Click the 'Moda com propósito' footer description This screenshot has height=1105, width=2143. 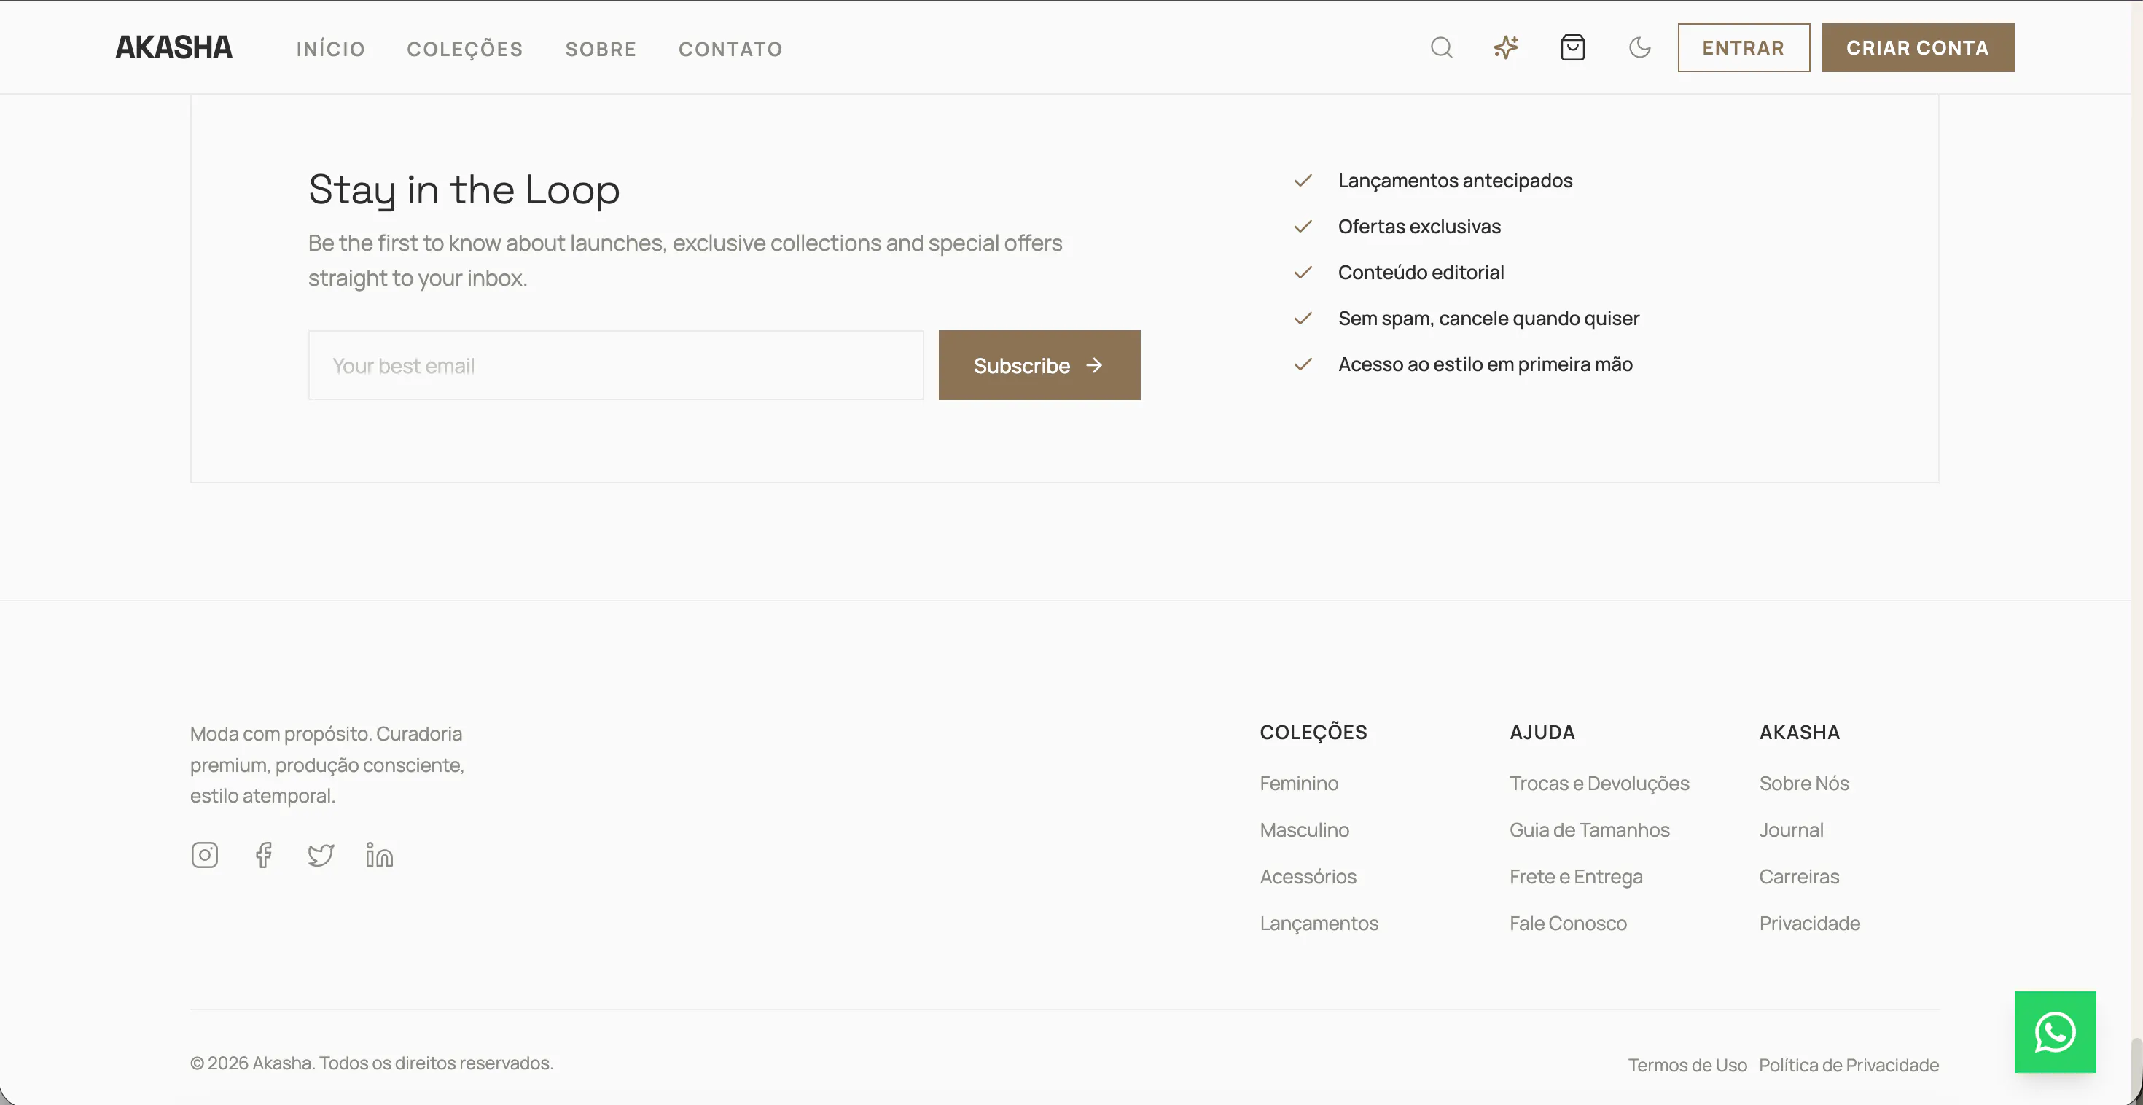click(x=327, y=765)
